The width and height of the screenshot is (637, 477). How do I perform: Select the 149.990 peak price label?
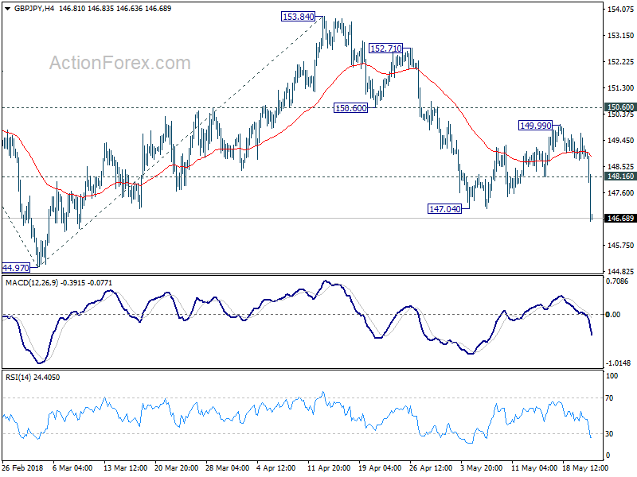pyautogui.click(x=536, y=126)
